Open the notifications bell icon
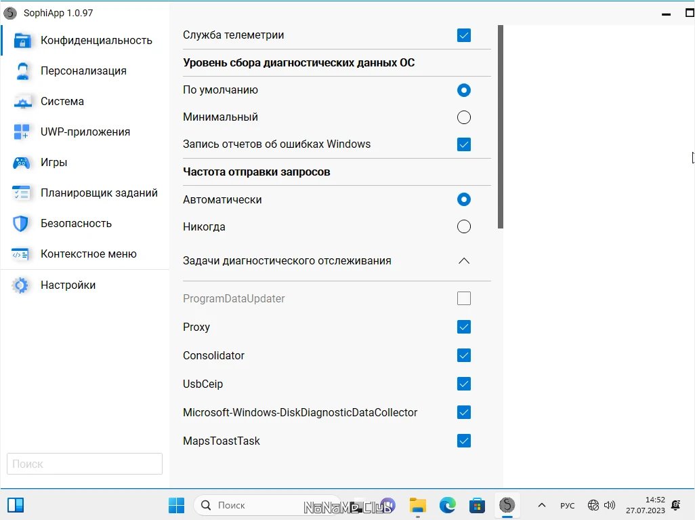The width and height of the screenshot is (695, 520). pyautogui.click(x=676, y=505)
